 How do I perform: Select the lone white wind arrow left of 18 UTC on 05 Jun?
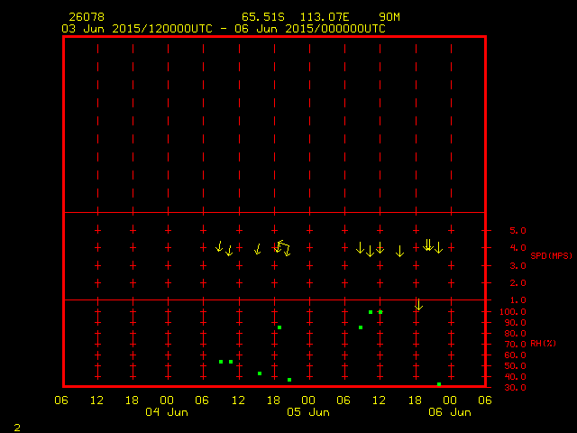click(x=400, y=252)
